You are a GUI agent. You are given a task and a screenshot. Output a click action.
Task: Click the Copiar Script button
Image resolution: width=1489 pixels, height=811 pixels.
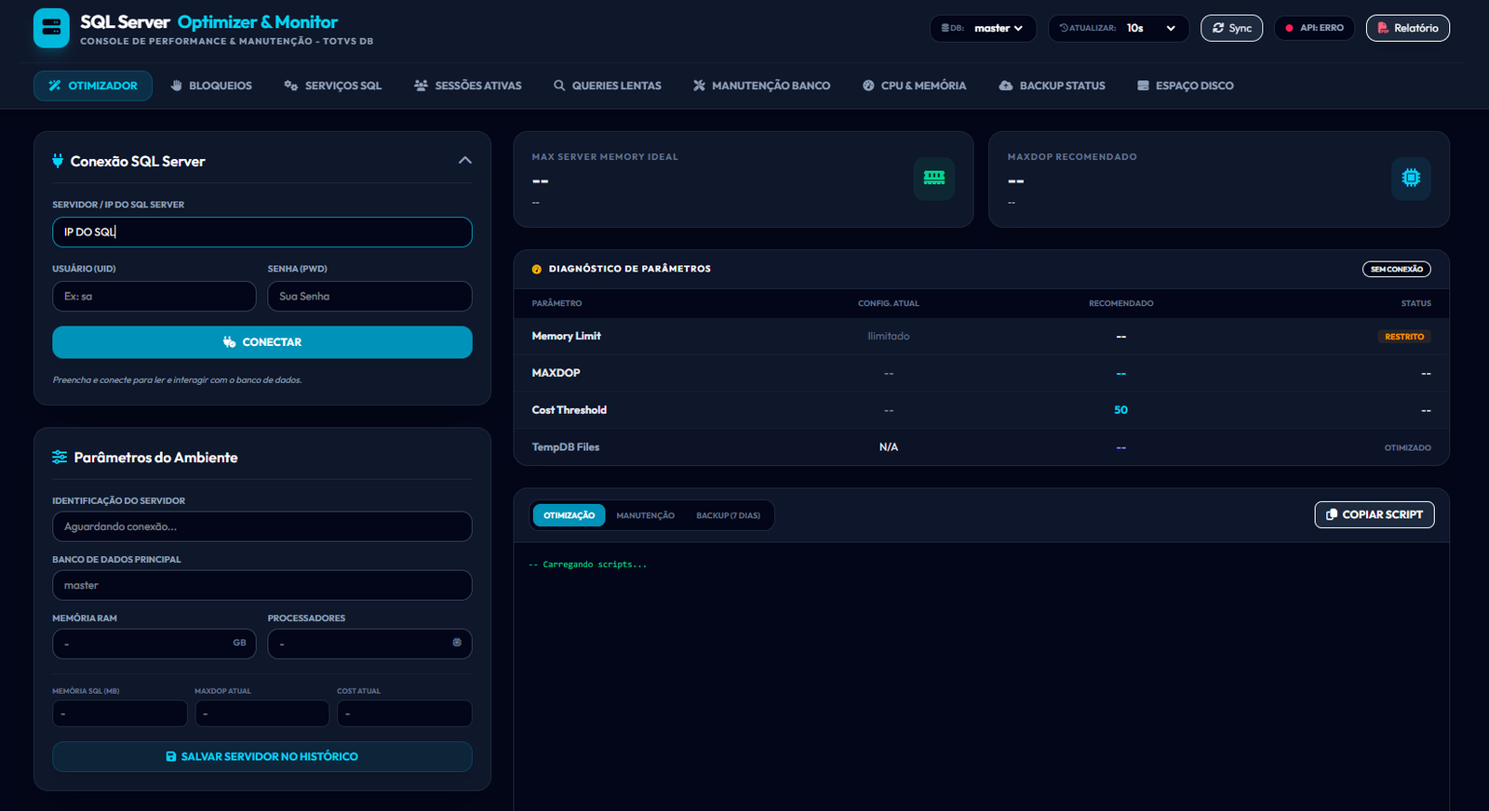[1375, 514]
